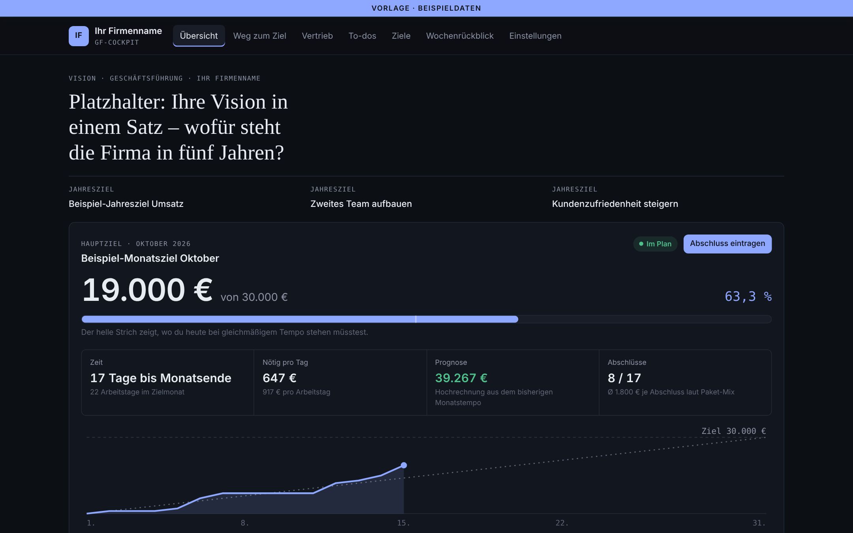Open the Ziele tab
This screenshot has width=853, height=533.
(401, 36)
